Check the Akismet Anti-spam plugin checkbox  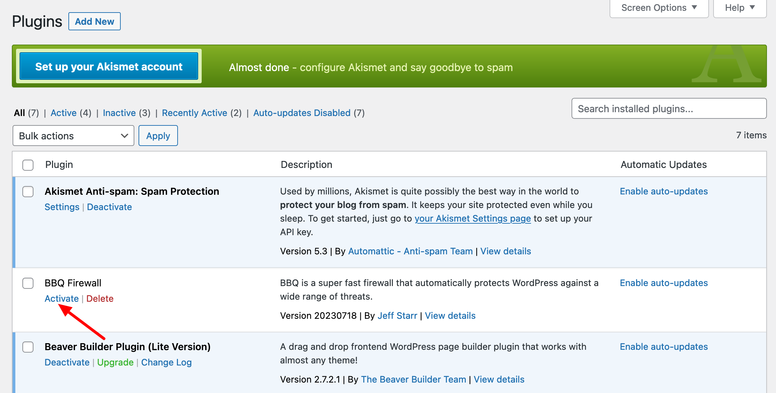(28, 192)
